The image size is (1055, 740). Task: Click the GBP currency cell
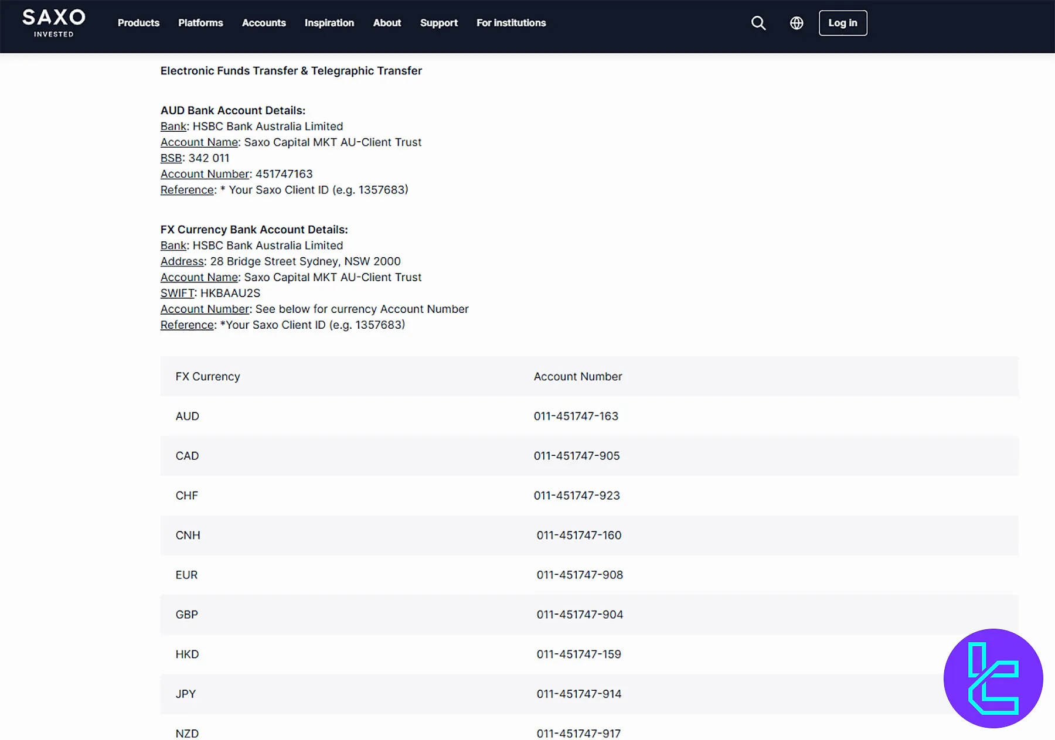click(187, 615)
